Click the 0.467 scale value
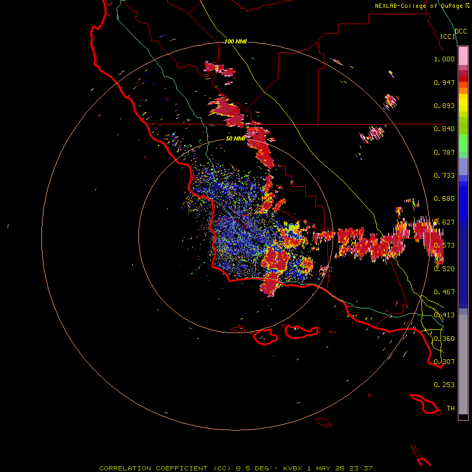The width and height of the screenshot is (472, 472). point(444,292)
